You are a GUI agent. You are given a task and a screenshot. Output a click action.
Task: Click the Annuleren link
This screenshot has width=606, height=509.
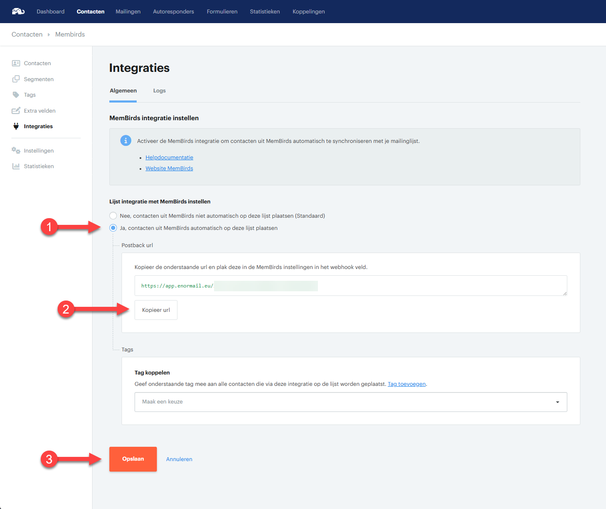(x=179, y=459)
